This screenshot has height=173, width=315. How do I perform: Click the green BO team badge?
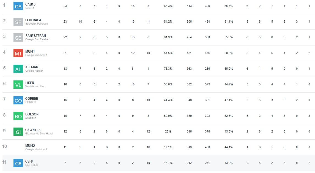point(18,116)
